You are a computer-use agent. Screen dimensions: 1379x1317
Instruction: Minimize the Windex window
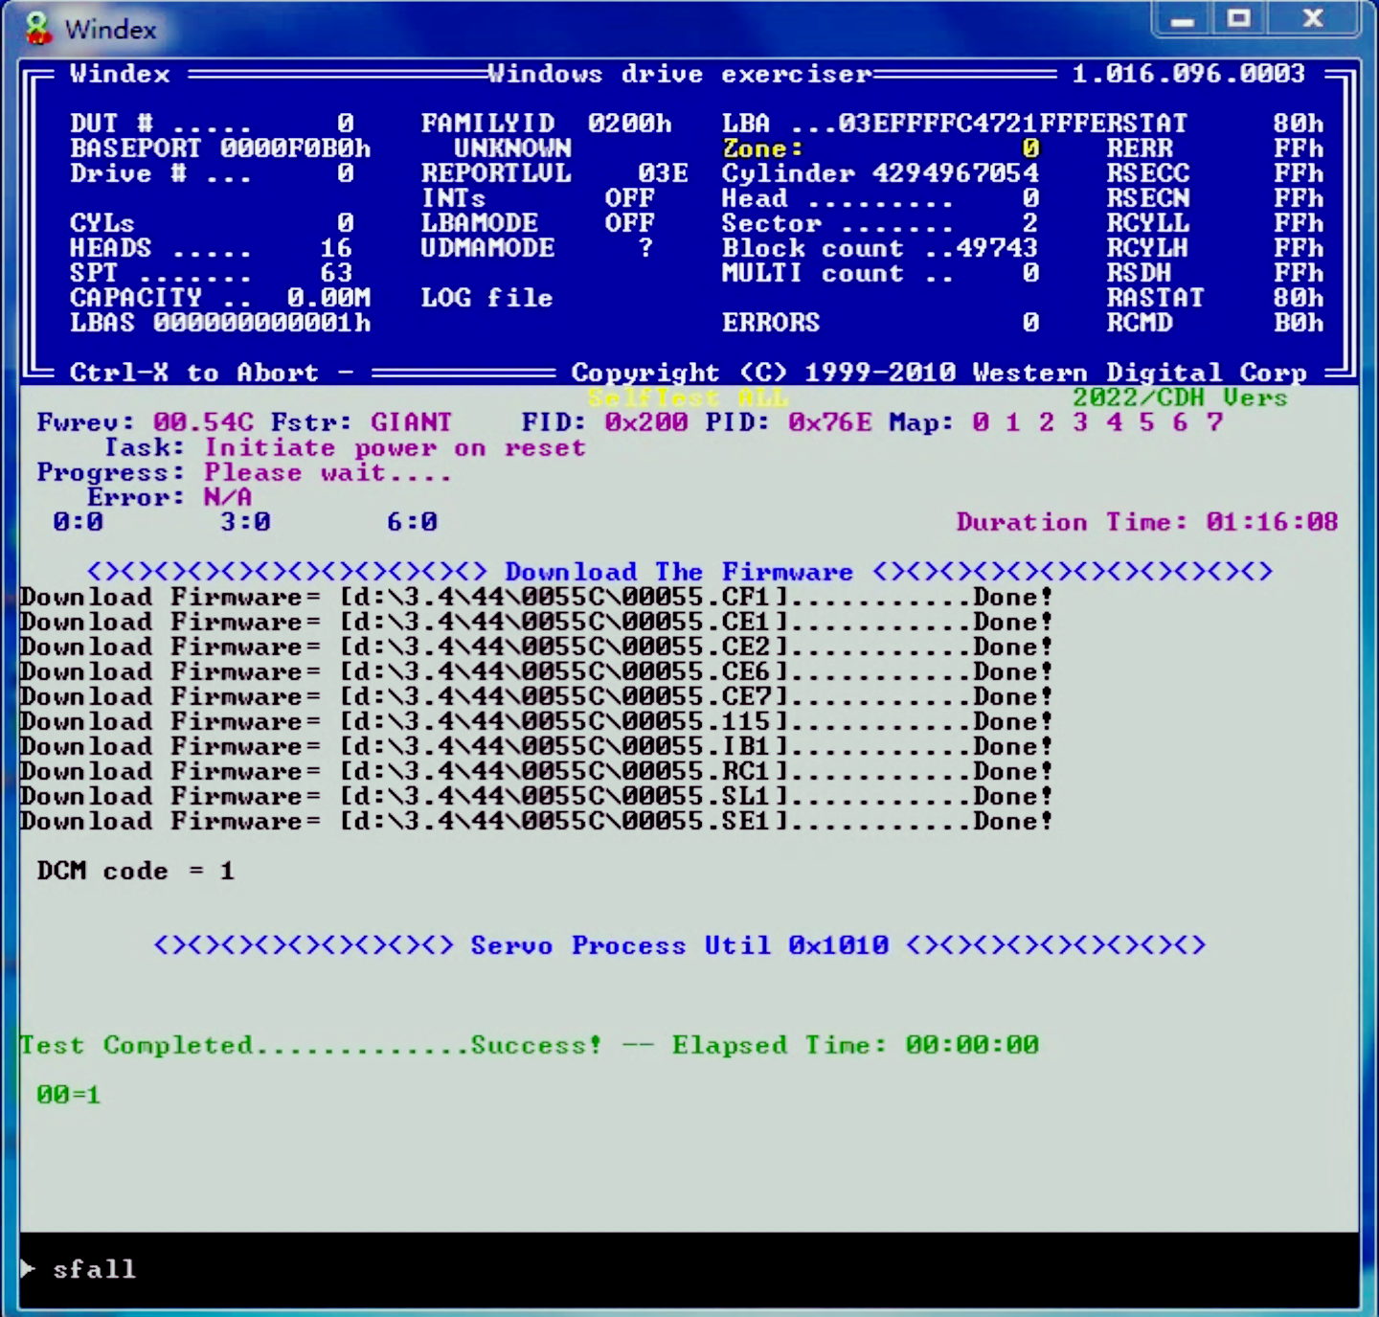point(1183,20)
